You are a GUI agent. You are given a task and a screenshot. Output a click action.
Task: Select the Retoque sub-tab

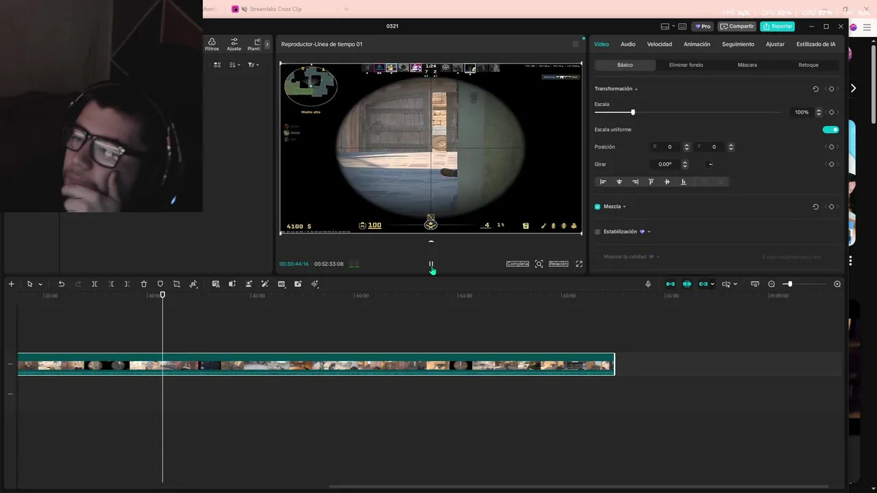pos(808,65)
